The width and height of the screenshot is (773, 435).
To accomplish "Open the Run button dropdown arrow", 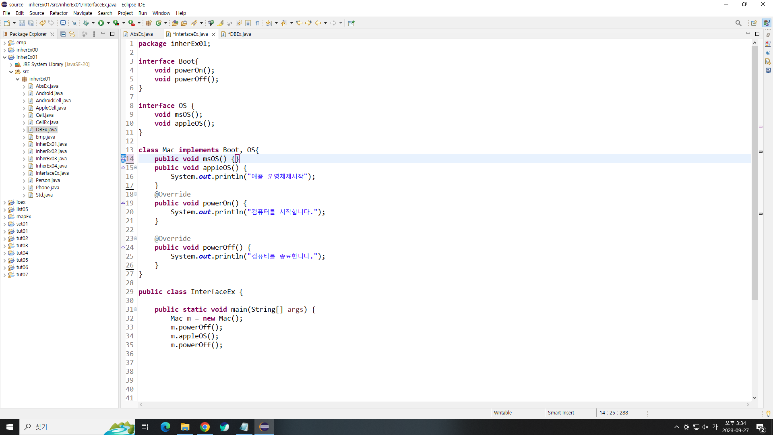I will (108, 23).
